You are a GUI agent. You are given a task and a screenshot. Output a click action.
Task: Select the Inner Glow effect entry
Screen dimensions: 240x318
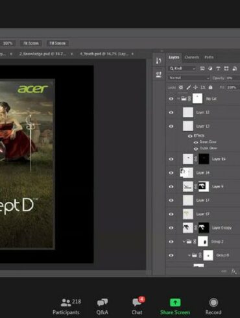coord(208,142)
